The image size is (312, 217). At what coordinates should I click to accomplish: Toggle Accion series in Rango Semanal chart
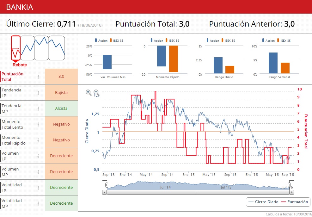point(268,40)
